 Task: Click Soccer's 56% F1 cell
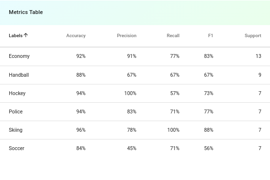(x=209, y=148)
